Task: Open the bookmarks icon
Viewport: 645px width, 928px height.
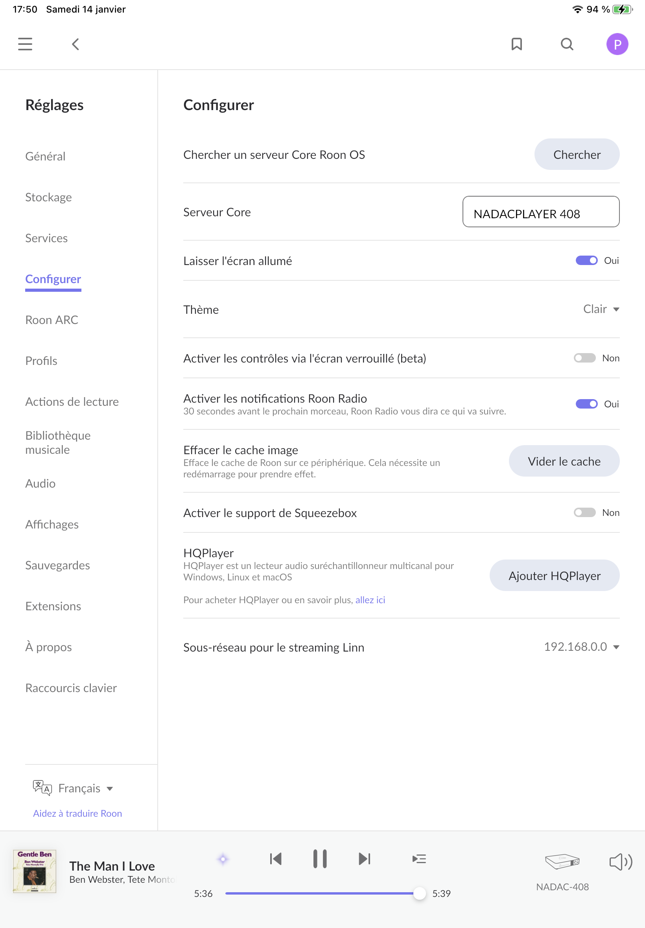Action: pos(516,44)
